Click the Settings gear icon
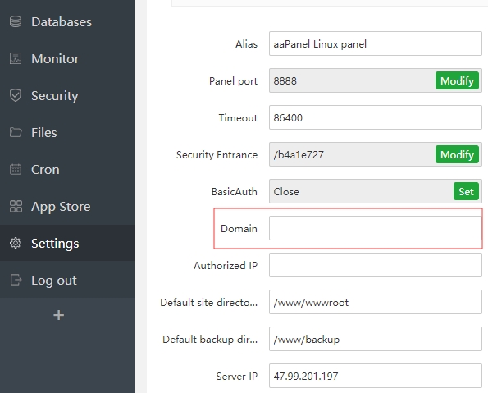The width and height of the screenshot is (488, 393). click(x=16, y=243)
